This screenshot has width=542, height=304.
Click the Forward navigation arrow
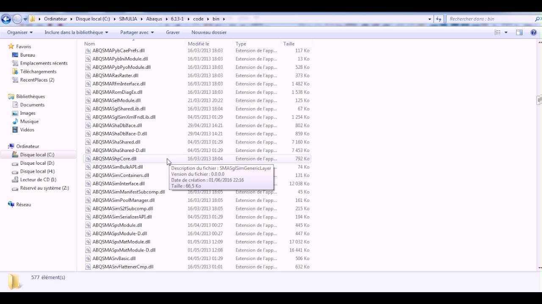(x=17, y=19)
